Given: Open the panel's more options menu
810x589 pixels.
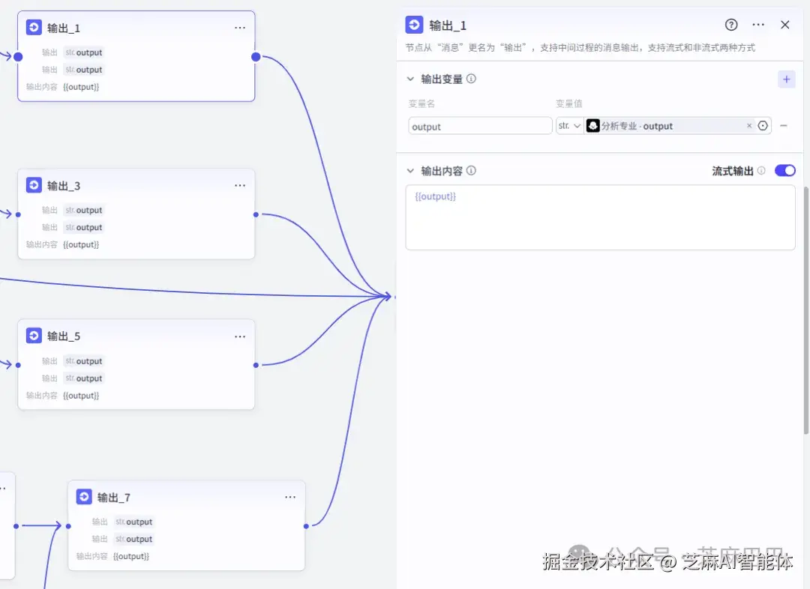Looking at the screenshot, I should click(757, 25).
